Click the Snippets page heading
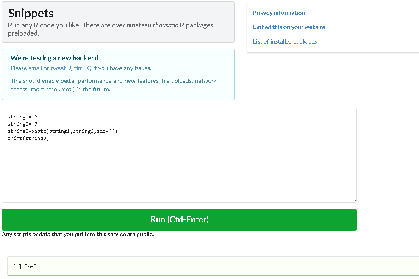This screenshot has height=279, width=419. click(x=31, y=13)
